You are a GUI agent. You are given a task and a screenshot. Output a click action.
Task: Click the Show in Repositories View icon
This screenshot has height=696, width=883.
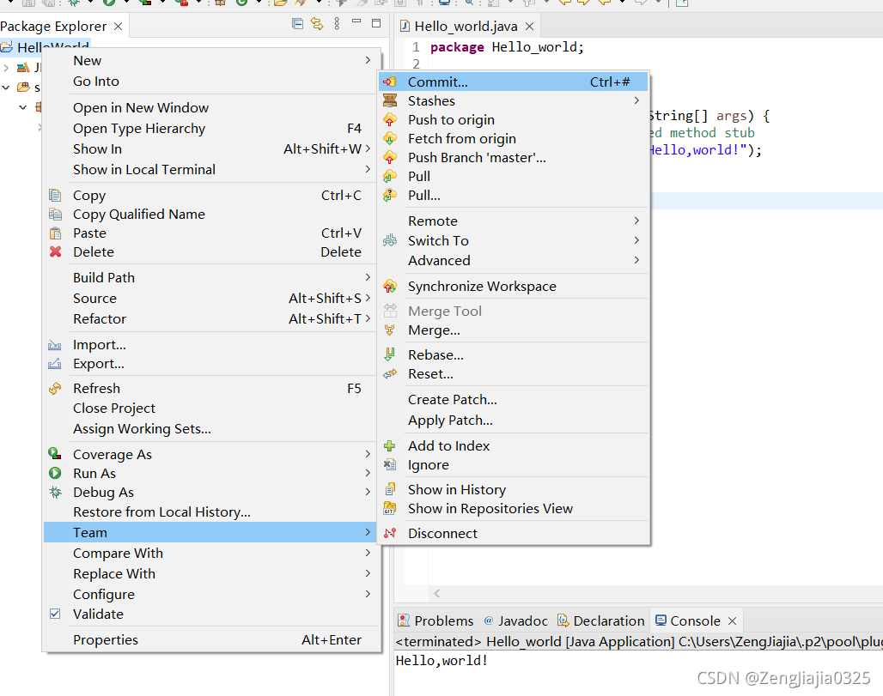pyautogui.click(x=390, y=509)
